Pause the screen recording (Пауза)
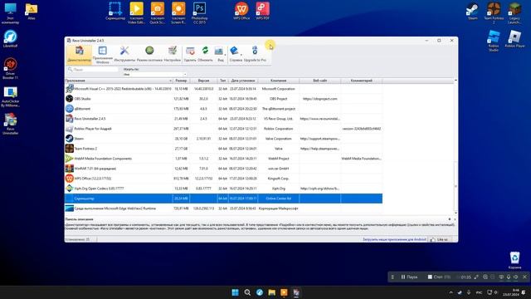 coord(409,277)
